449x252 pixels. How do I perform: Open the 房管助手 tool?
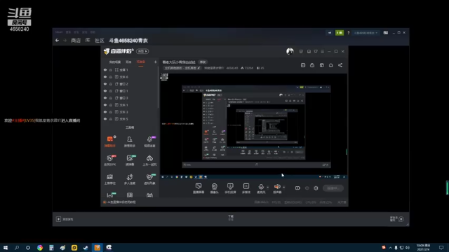(x=130, y=141)
